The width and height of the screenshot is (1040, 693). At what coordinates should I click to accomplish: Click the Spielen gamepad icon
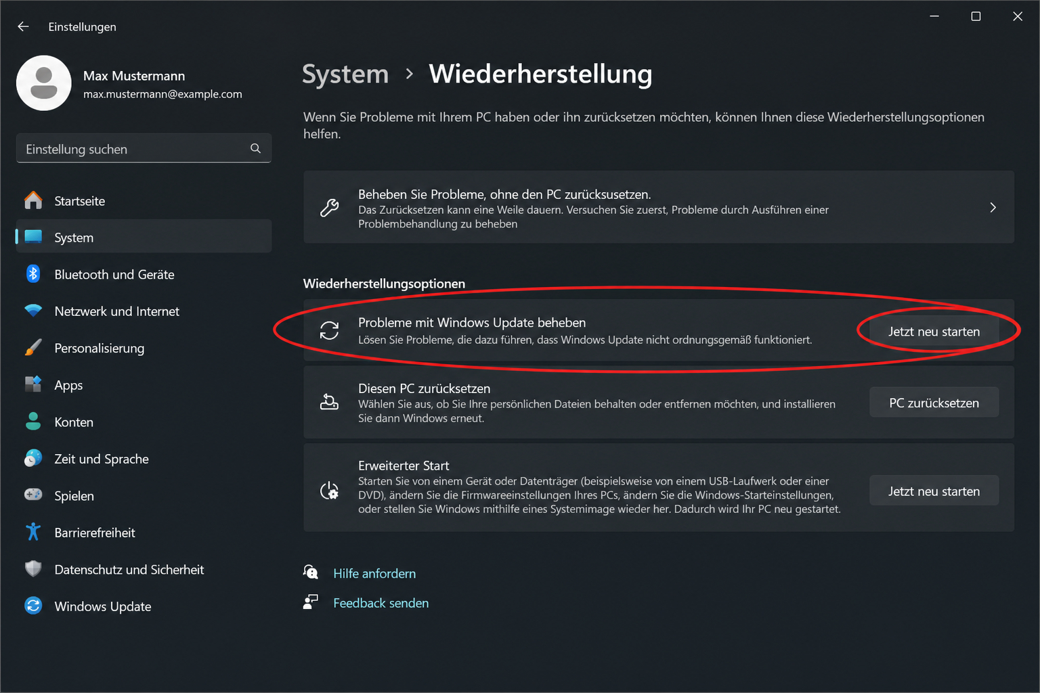33,495
